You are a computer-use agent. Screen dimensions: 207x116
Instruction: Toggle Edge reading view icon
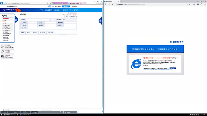187,4
